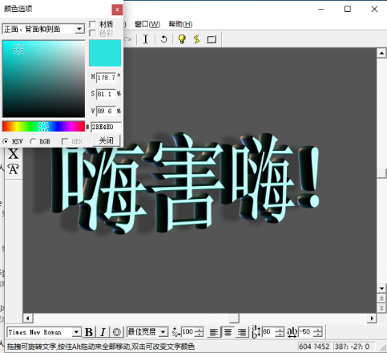Open the Times New Roman font dropdown

tap(76, 332)
